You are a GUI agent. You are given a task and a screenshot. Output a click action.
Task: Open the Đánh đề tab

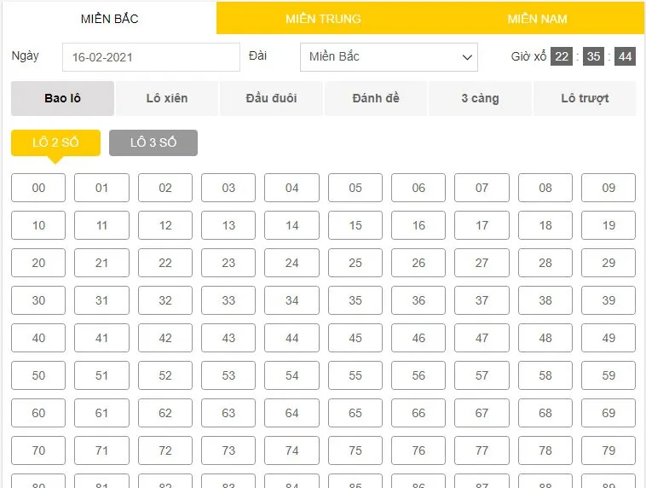coord(375,98)
